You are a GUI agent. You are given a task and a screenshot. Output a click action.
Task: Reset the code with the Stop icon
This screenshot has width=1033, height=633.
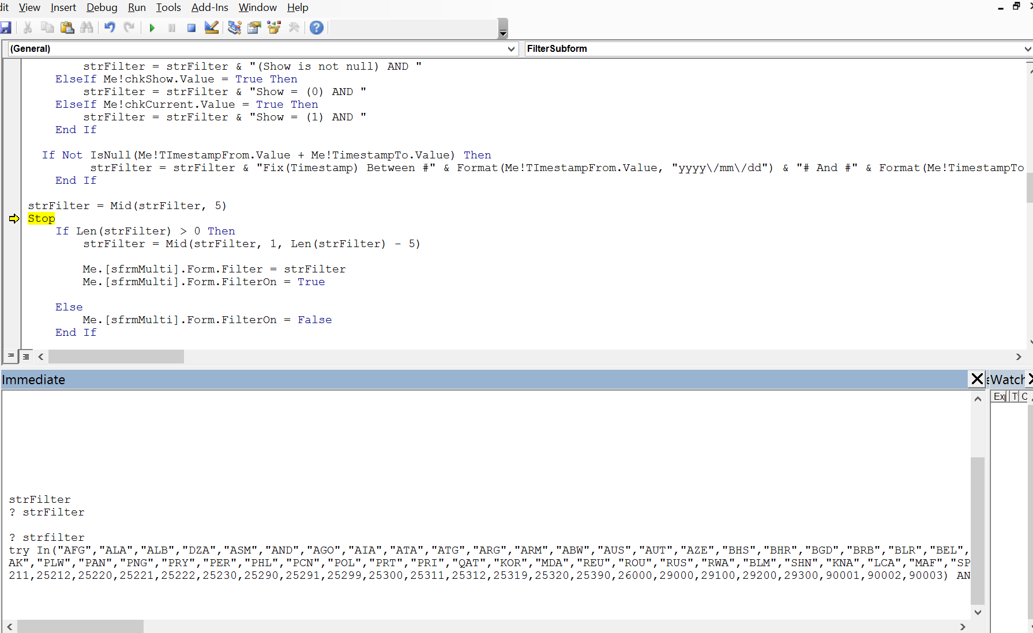pyautogui.click(x=191, y=27)
